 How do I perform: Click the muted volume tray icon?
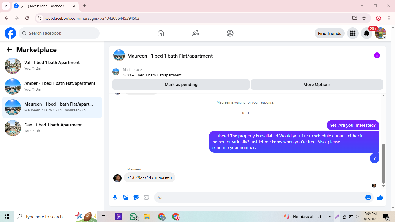click(x=358, y=217)
